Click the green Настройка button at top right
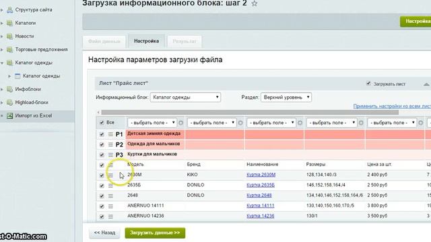 pos(416,22)
